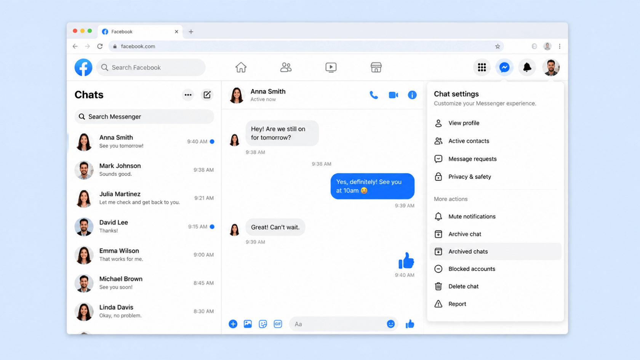Open Message requests menu entry

click(x=495, y=159)
